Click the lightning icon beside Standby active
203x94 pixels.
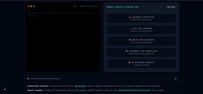coord(29,13)
